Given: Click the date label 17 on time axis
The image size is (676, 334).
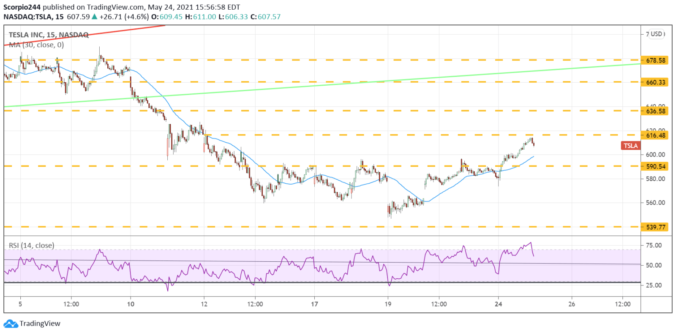Looking at the screenshot, I should point(314,304).
